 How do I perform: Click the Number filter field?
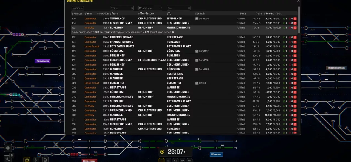tap(78, 8)
